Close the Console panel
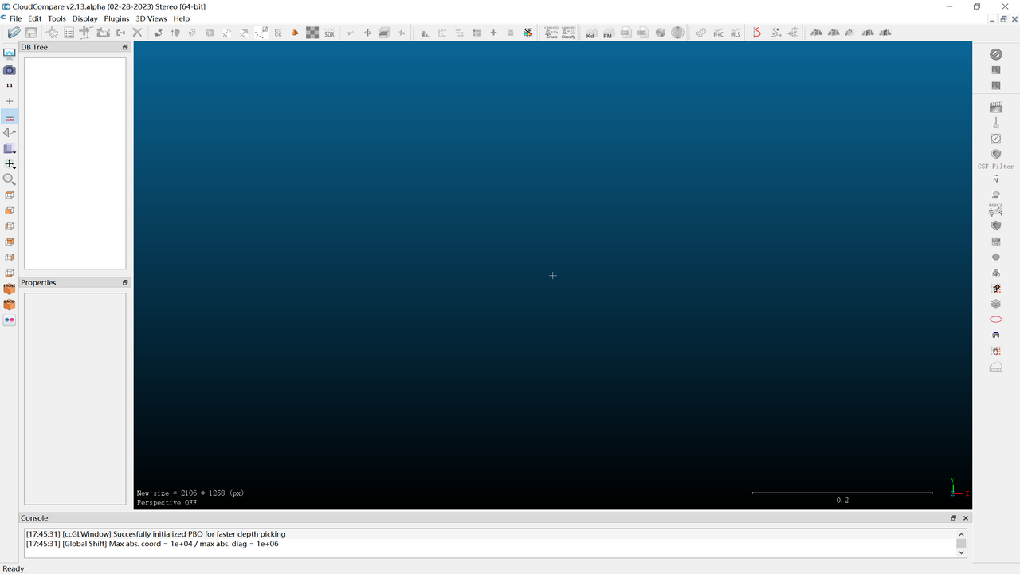Screen dimensions: 1020x574 pos(966,518)
